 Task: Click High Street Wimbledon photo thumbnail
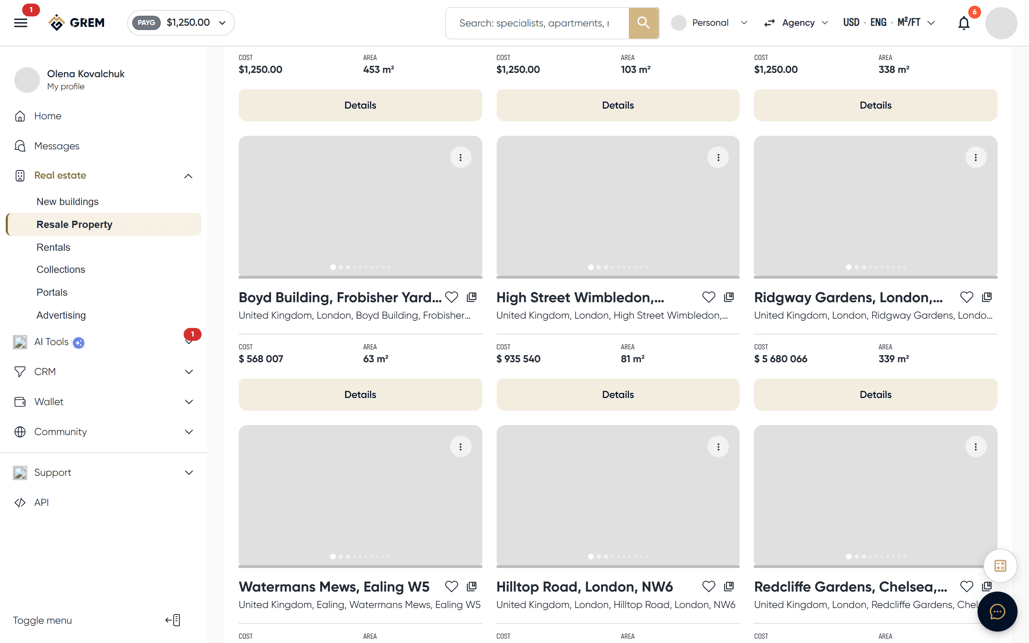(x=618, y=206)
